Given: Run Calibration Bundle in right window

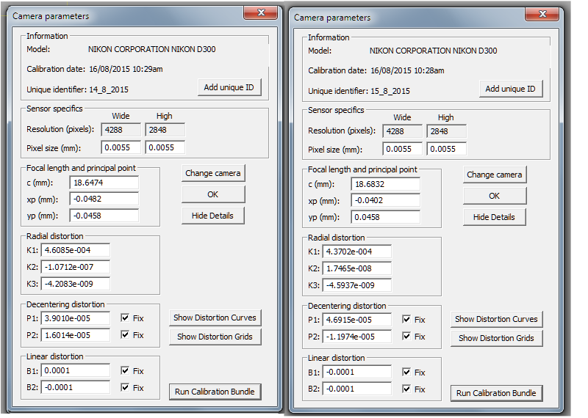Looking at the screenshot, I should pos(497,393).
